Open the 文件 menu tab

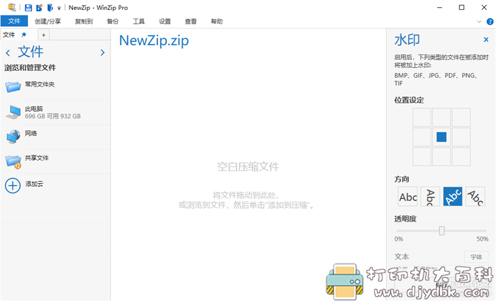14,21
